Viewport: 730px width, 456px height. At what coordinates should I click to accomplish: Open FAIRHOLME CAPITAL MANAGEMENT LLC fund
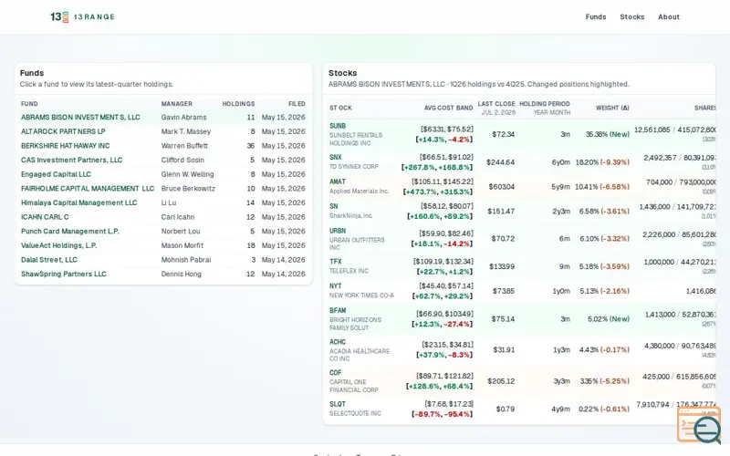point(88,189)
